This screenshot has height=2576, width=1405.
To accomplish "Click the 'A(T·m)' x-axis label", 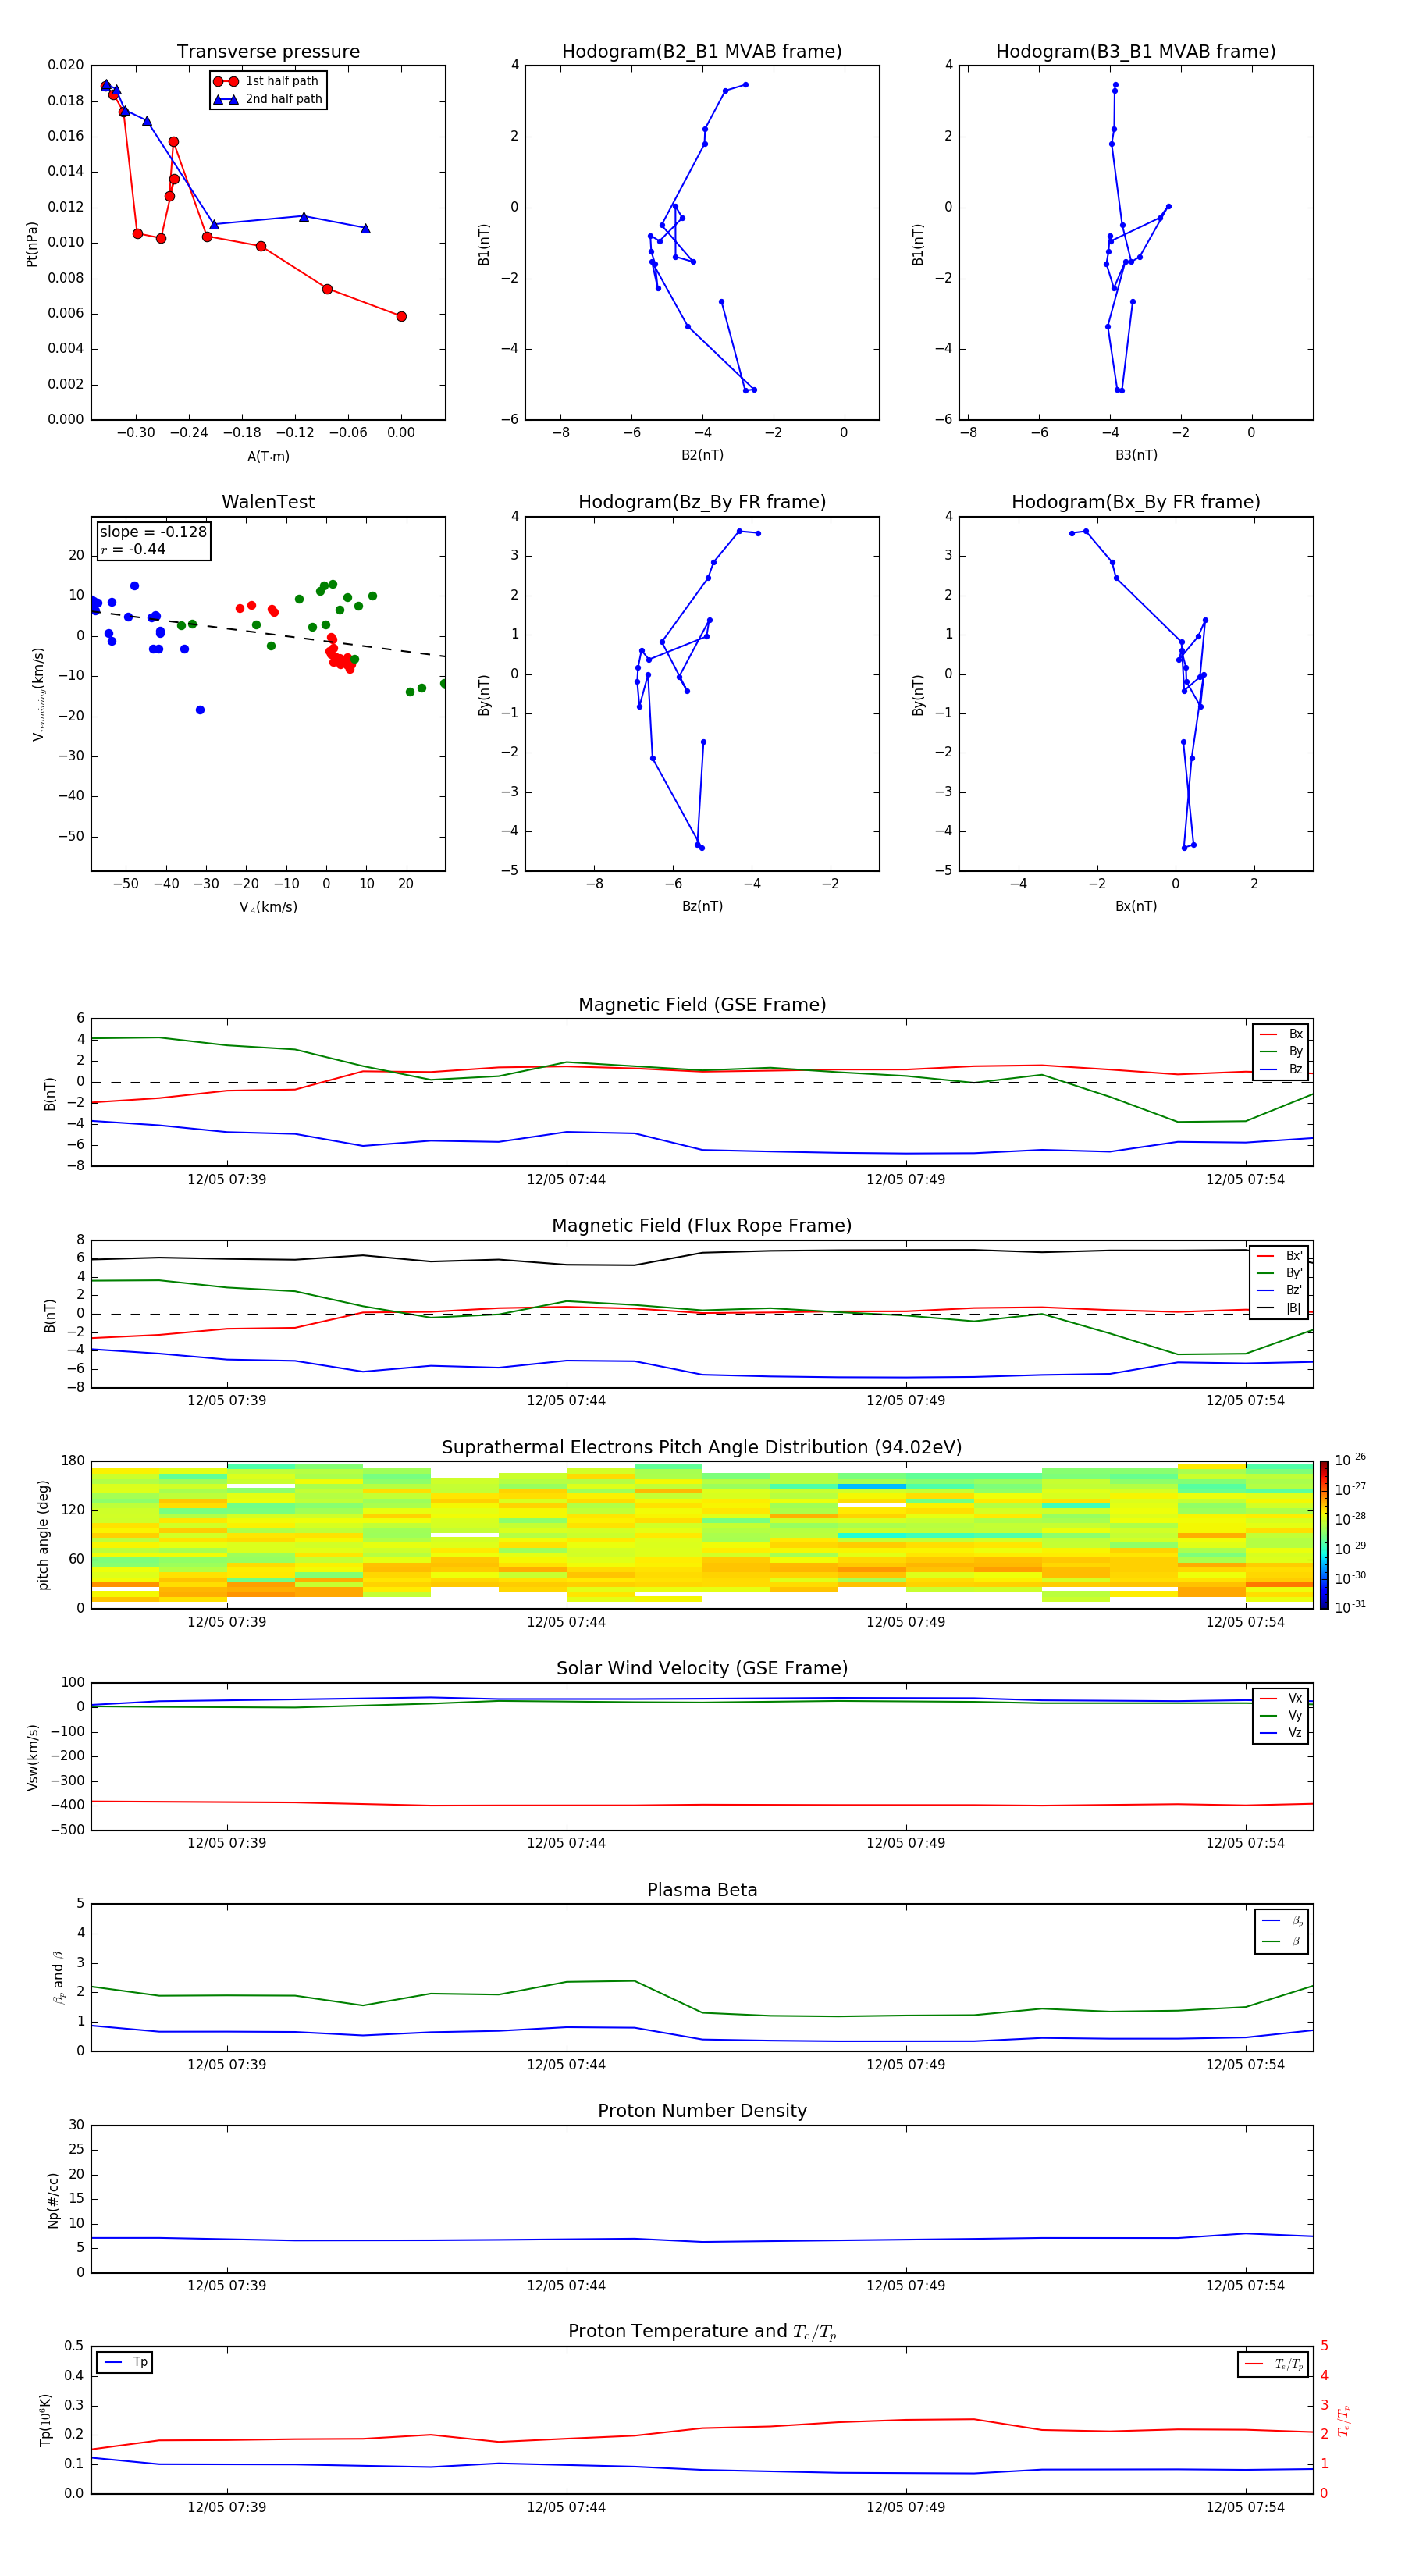I will 268,456.
